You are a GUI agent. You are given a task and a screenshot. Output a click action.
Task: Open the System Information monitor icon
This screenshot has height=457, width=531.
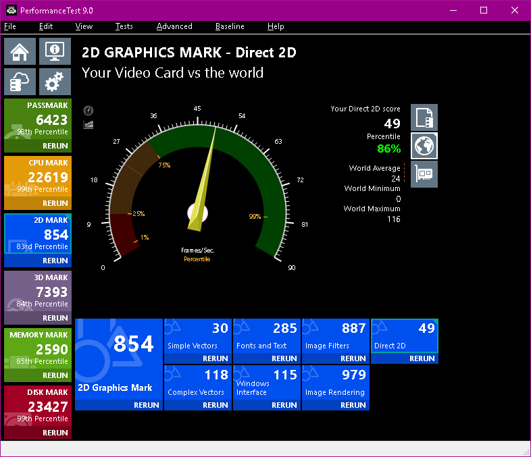pos(55,51)
